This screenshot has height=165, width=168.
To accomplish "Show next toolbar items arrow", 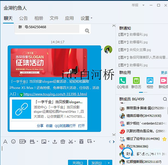I will tap(114, 142).
